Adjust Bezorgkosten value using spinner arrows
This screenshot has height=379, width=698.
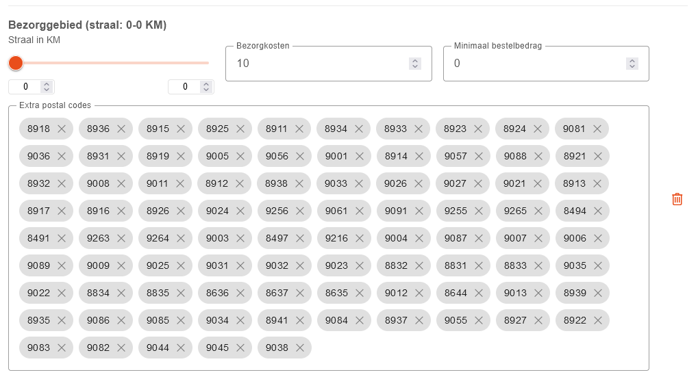coord(415,64)
